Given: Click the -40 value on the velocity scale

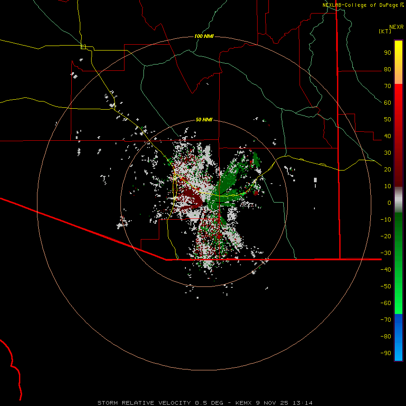Looking at the screenshot, I should 386,270.
